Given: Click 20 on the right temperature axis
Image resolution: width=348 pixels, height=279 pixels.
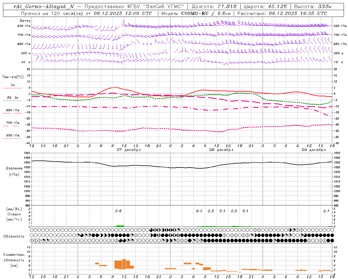Looking at the screenshot, I should [335, 69].
